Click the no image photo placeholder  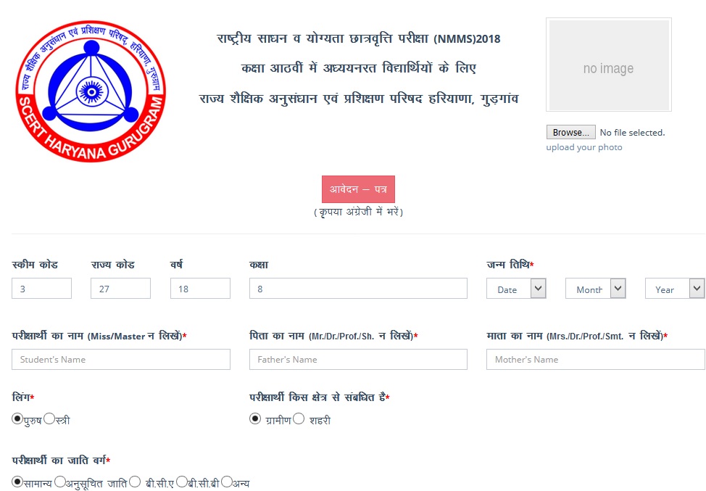coord(608,65)
